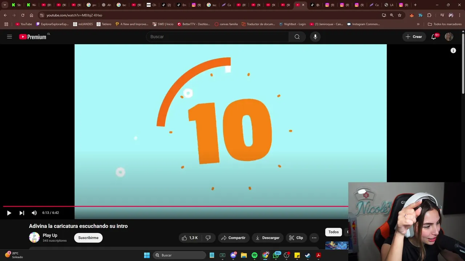
Task: Subscribe with the Suscribirme button
Action: (88, 238)
